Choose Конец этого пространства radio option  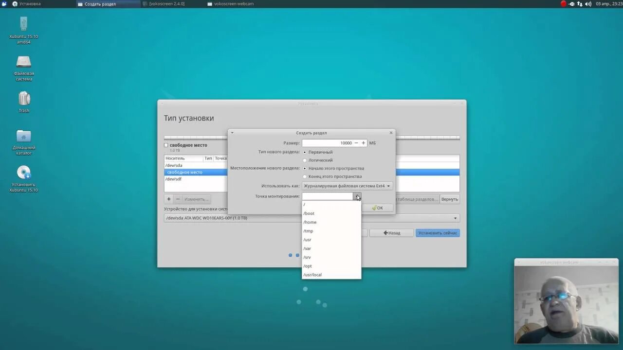click(x=305, y=176)
